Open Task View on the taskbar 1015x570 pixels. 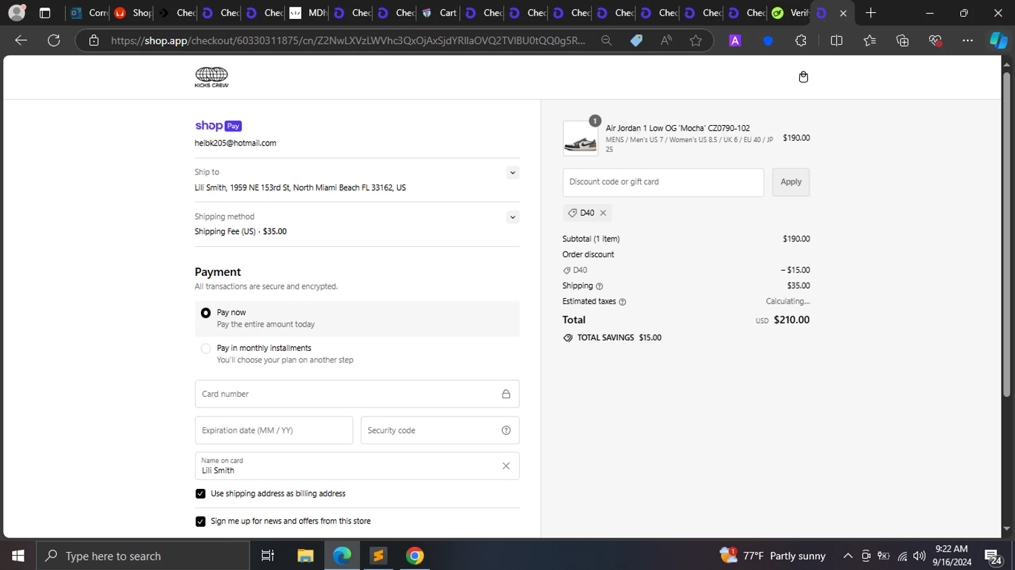click(x=268, y=556)
